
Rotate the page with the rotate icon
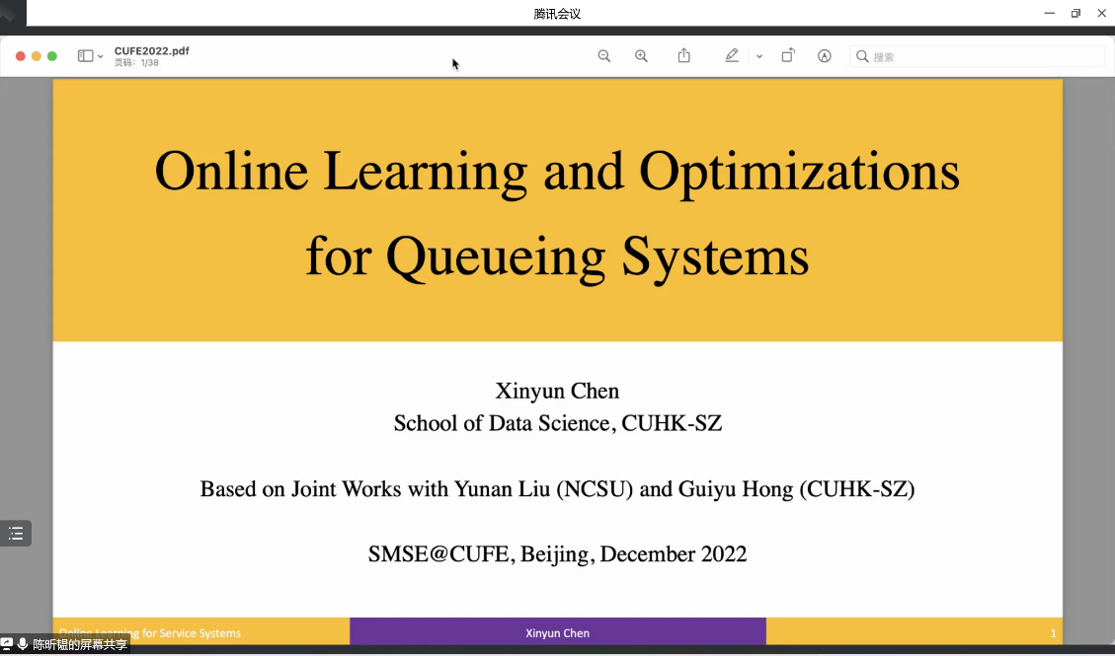click(787, 56)
